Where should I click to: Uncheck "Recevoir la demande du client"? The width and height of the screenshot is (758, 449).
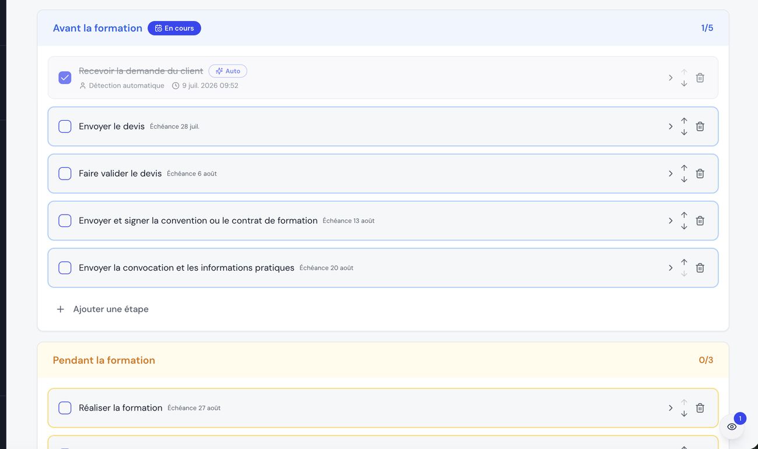coord(65,78)
